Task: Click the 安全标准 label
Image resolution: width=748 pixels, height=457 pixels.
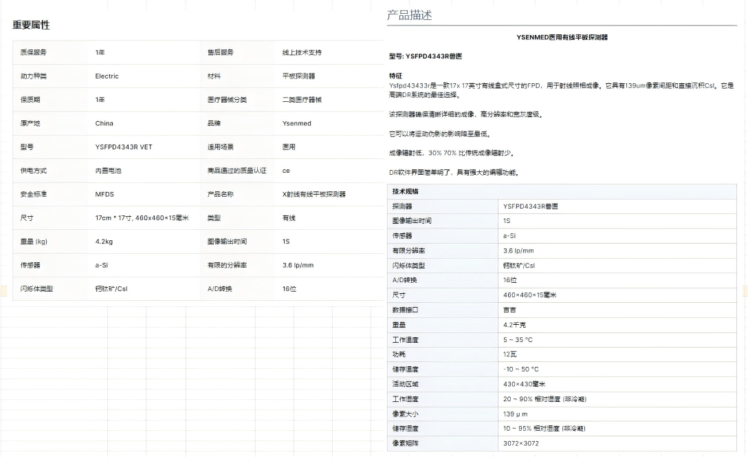Action: point(34,194)
